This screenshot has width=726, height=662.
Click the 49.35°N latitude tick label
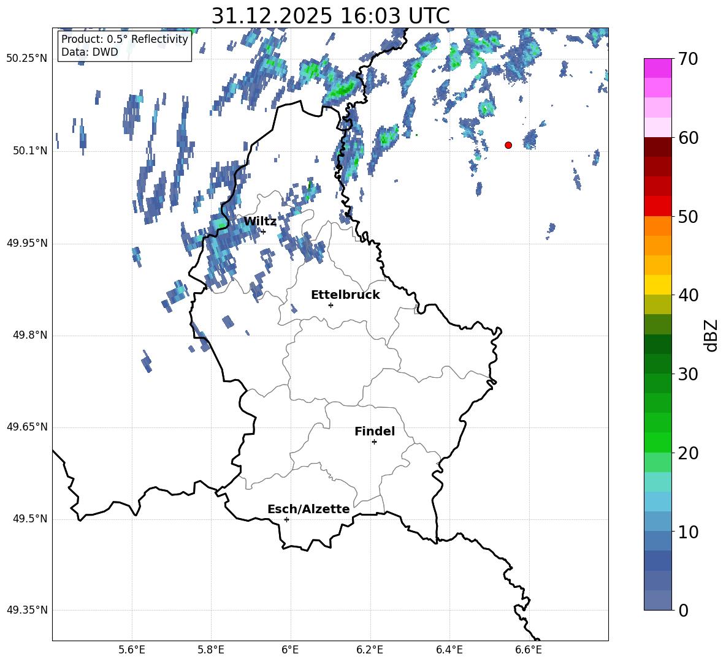point(26,610)
